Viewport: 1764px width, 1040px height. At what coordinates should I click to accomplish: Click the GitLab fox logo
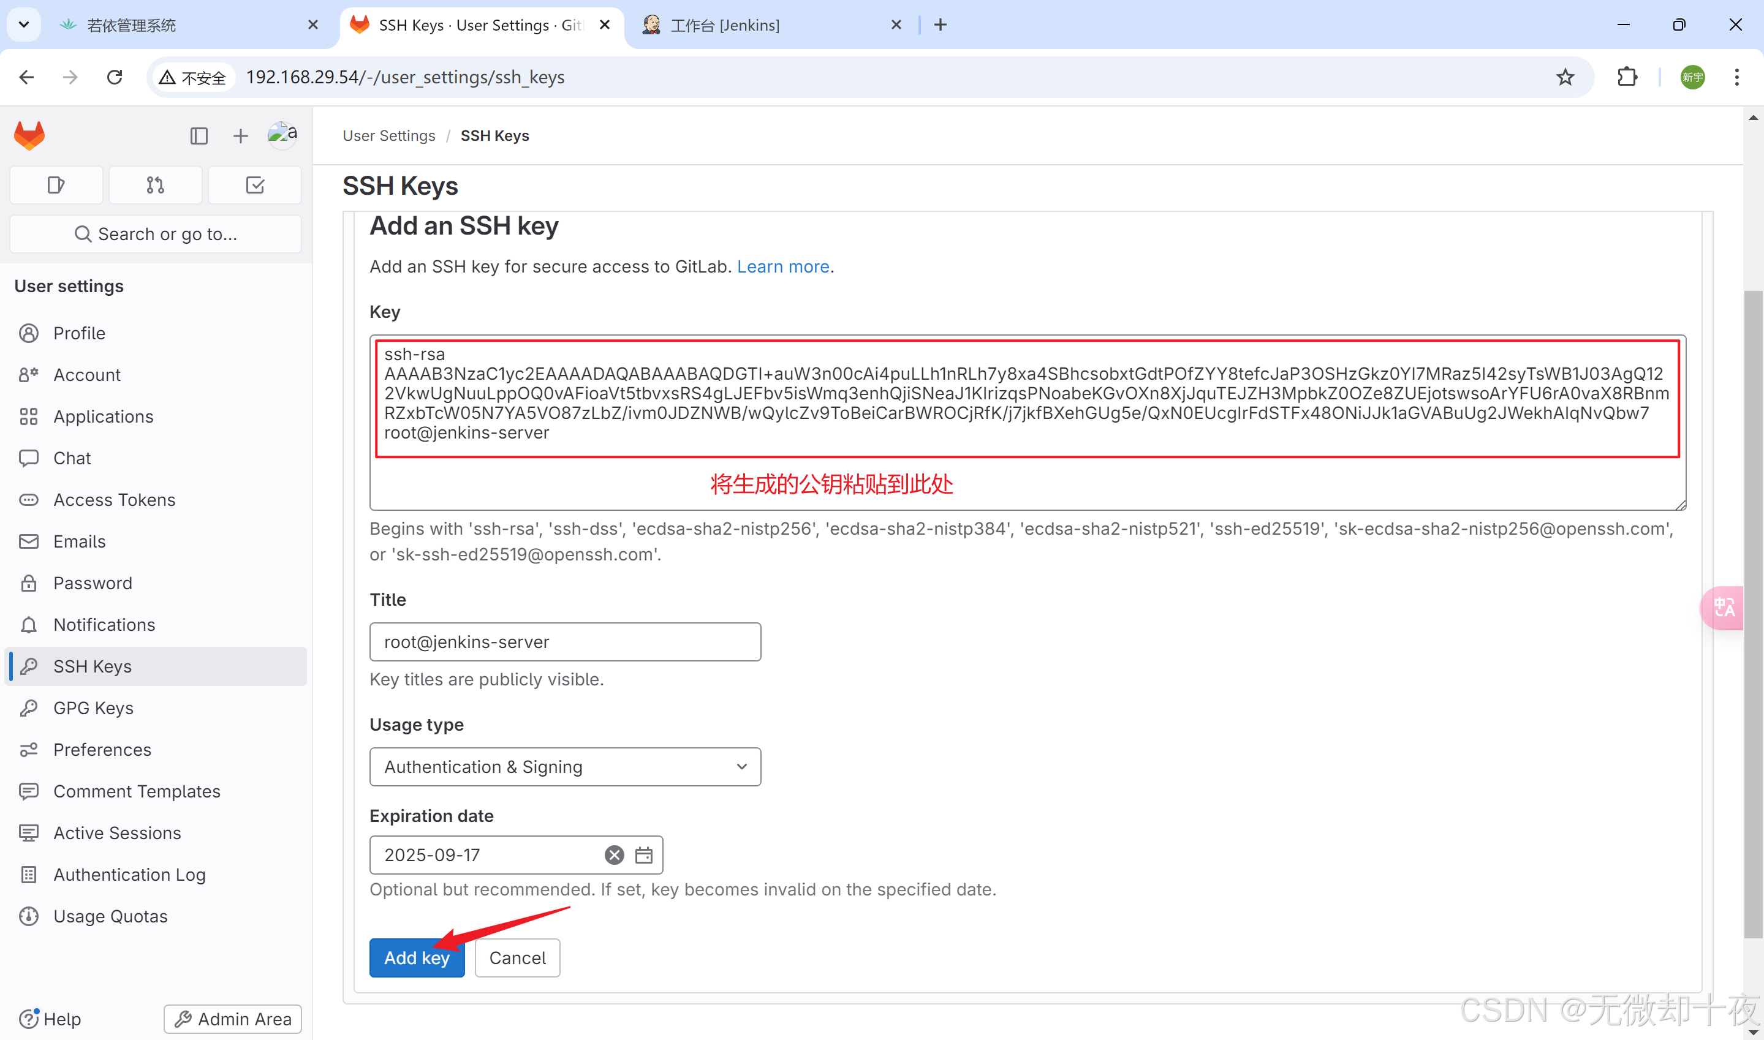pyautogui.click(x=29, y=135)
